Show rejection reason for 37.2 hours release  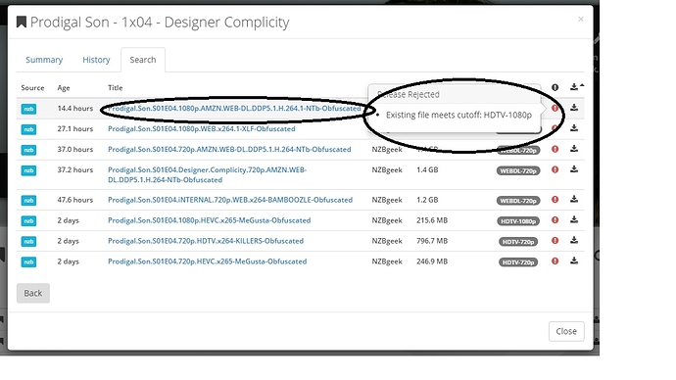[x=555, y=169]
